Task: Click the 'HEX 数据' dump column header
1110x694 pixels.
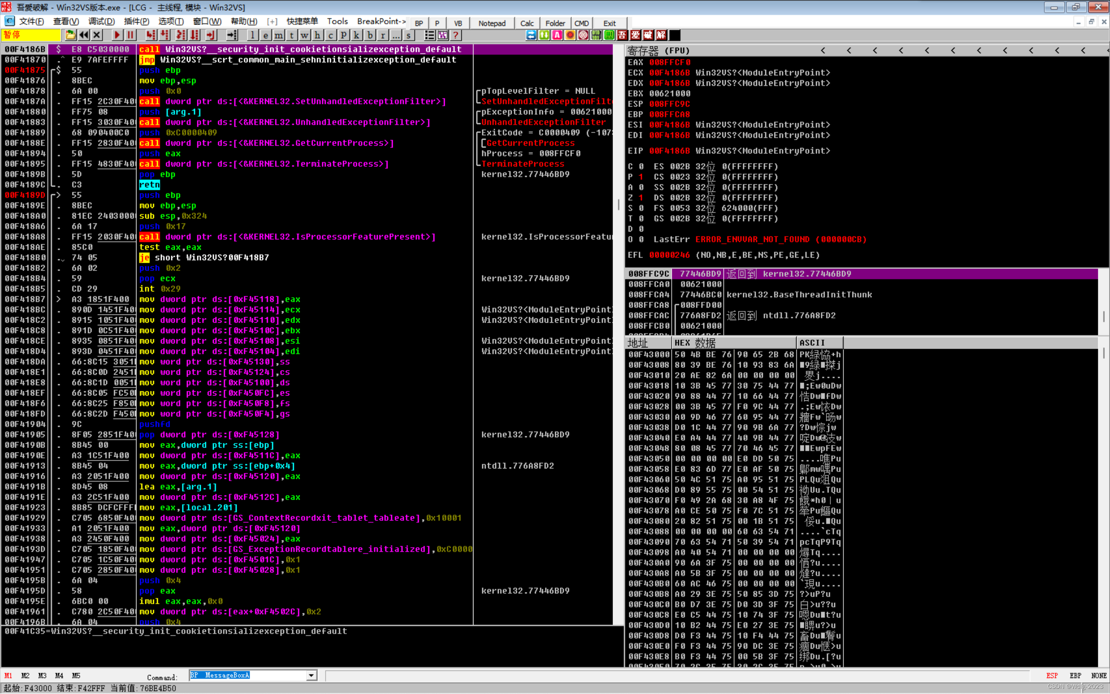Action: [734, 343]
